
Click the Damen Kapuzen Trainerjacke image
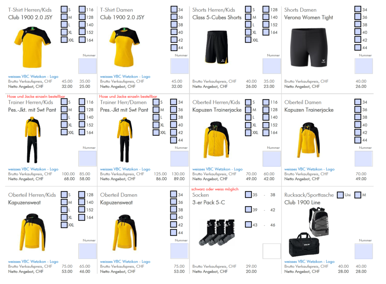(x=309, y=140)
